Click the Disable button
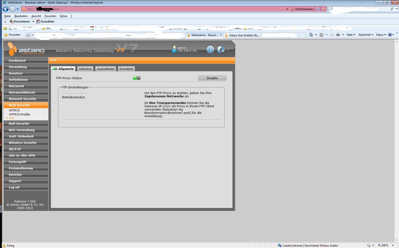The height and width of the screenshot is (248, 399). 212,78
